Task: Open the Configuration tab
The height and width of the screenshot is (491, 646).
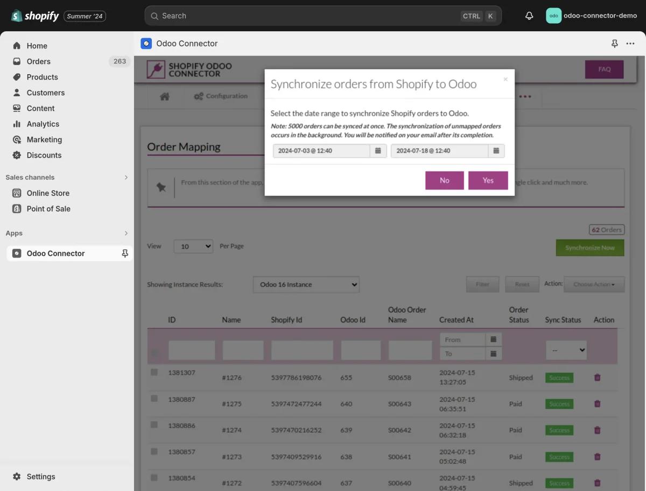Action: pos(220,96)
